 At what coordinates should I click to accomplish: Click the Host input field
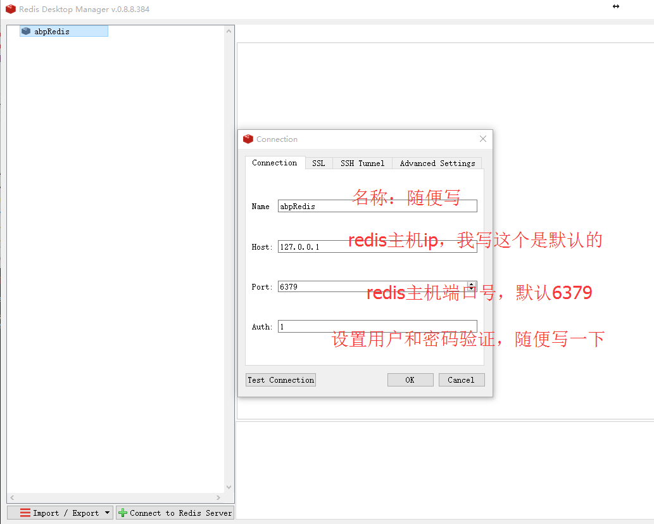(377, 246)
